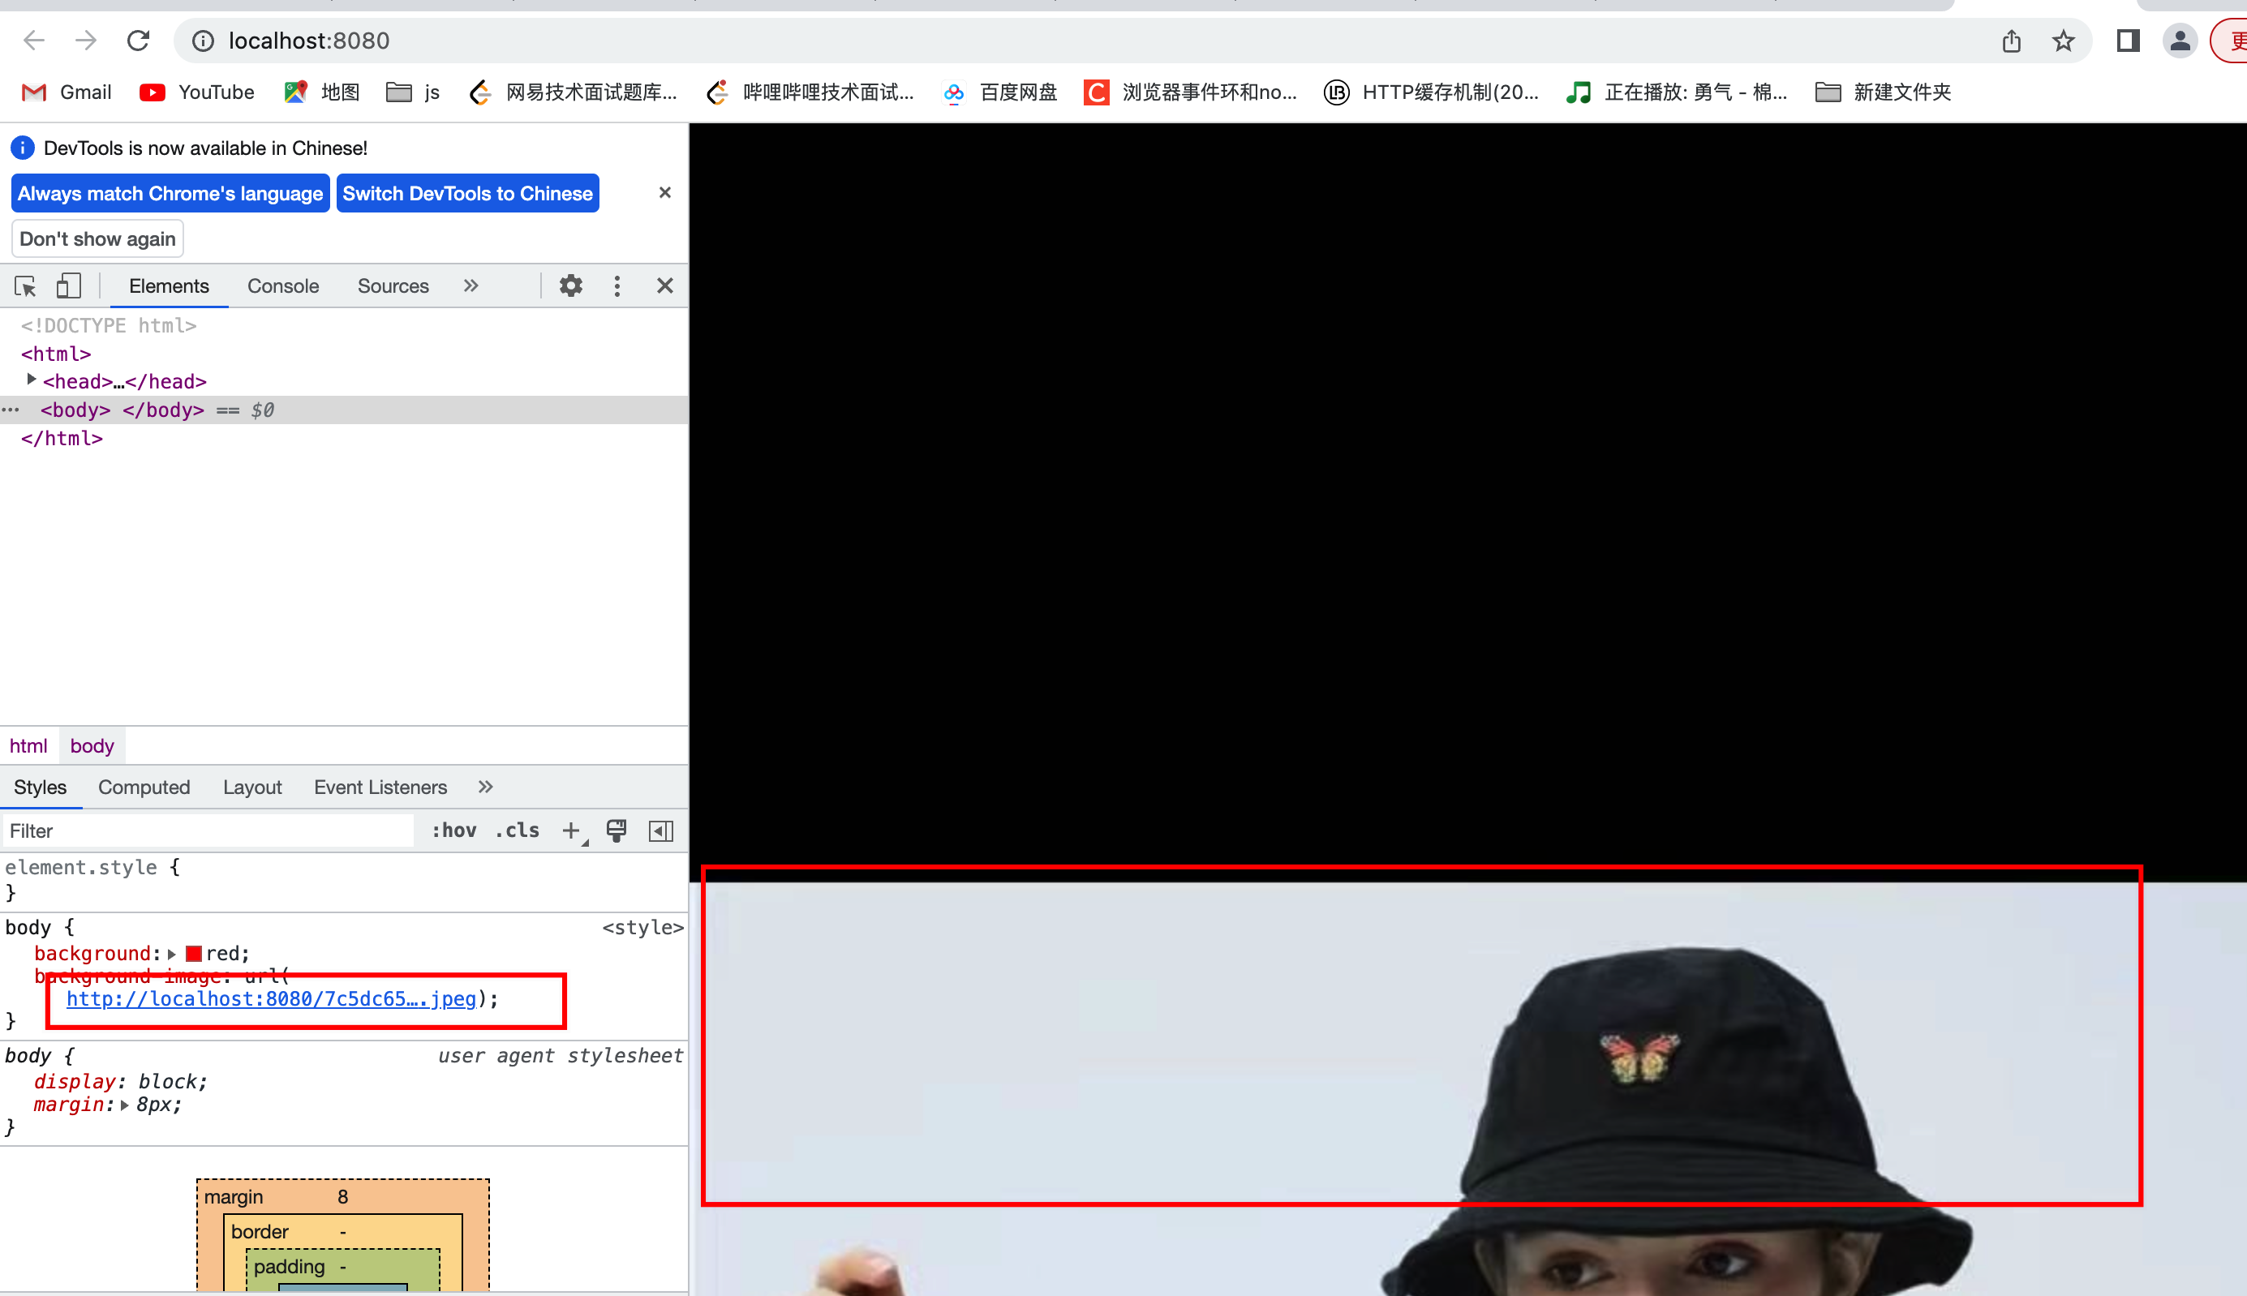Click the display: block declaration
The image size is (2247, 1296).
coord(121,1081)
